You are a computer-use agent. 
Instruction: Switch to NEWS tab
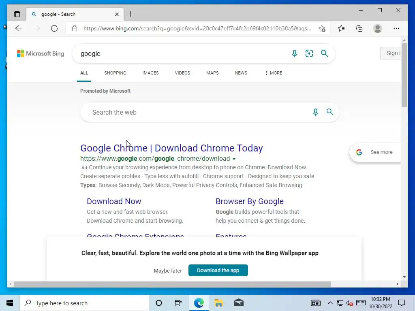241,73
